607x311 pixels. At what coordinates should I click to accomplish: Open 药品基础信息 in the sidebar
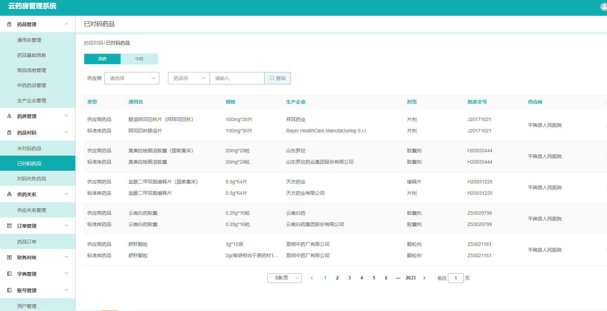click(37, 55)
